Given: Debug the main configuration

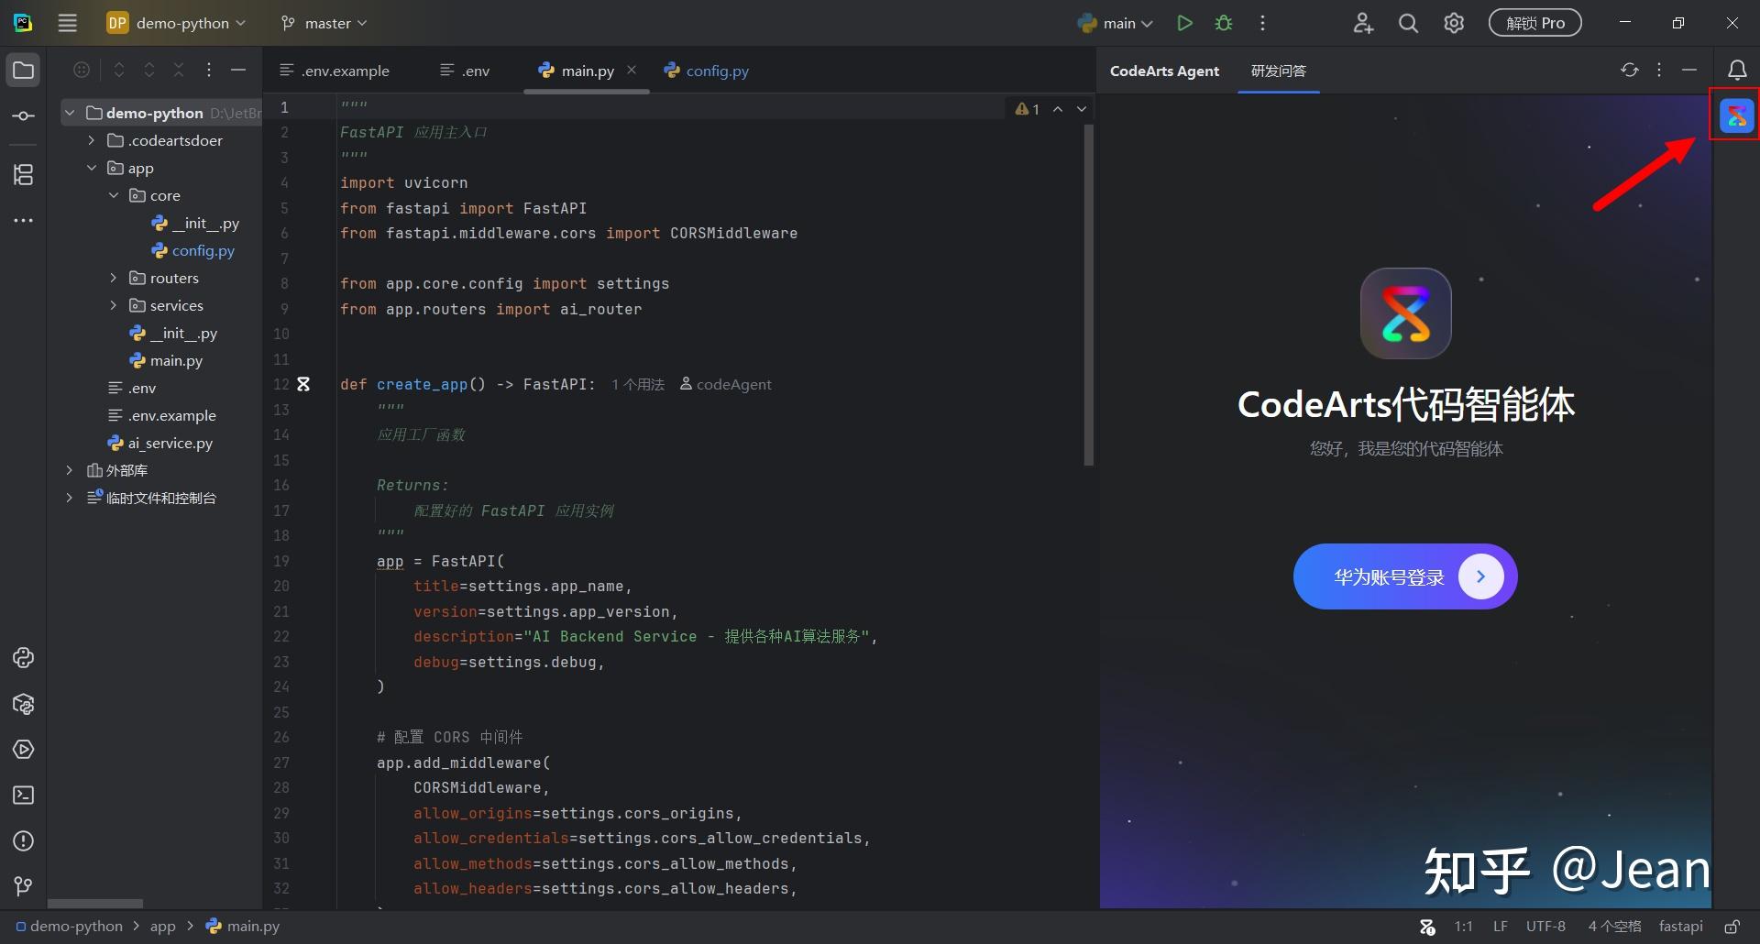Looking at the screenshot, I should click(x=1224, y=23).
